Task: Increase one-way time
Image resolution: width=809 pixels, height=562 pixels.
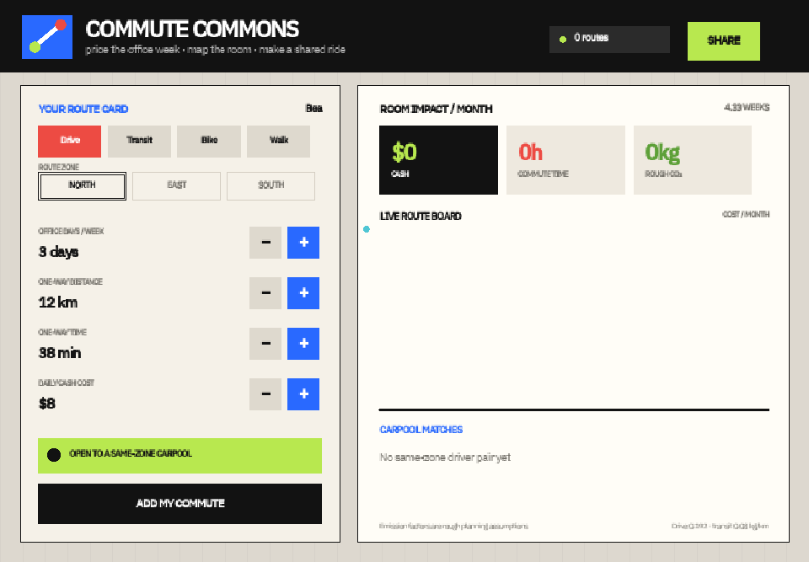Action: click(303, 344)
